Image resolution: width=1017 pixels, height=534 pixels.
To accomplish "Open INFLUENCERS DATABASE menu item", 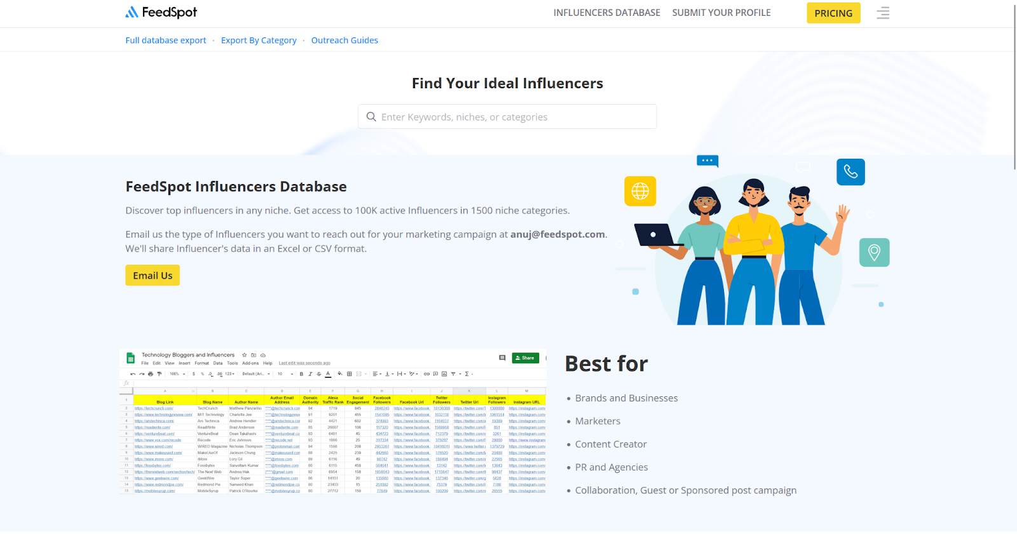I will [x=606, y=13].
